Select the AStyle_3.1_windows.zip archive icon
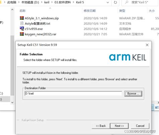 pyautogui.click(x=22, y=18)
